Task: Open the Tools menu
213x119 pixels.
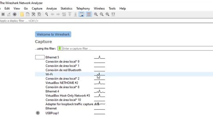Action: (112, 9)
